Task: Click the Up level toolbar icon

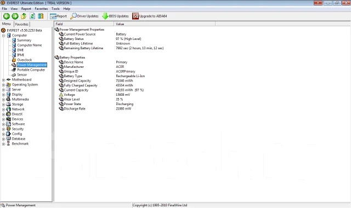Action: point(24,16)
